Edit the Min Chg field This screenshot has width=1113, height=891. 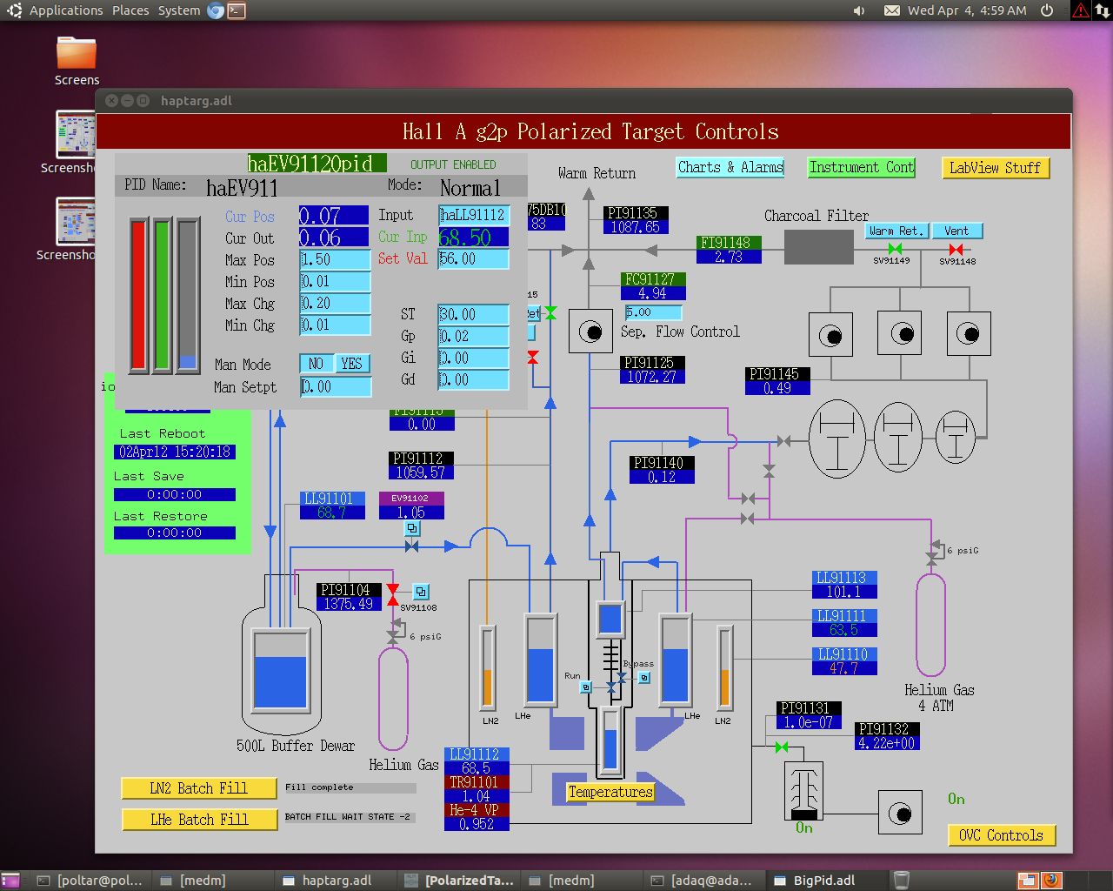(335, 325)
